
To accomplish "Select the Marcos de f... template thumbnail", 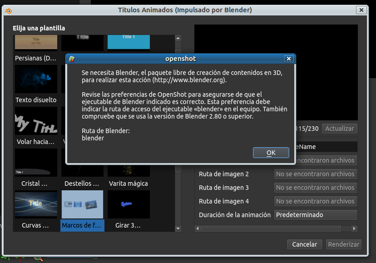I will pos(82,204).
